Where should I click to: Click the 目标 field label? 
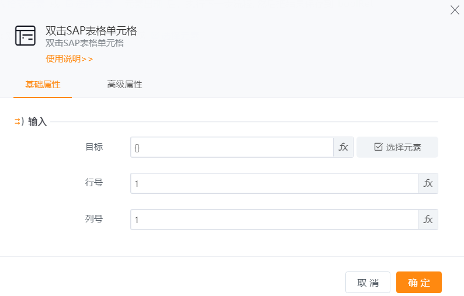coord(94,147)
